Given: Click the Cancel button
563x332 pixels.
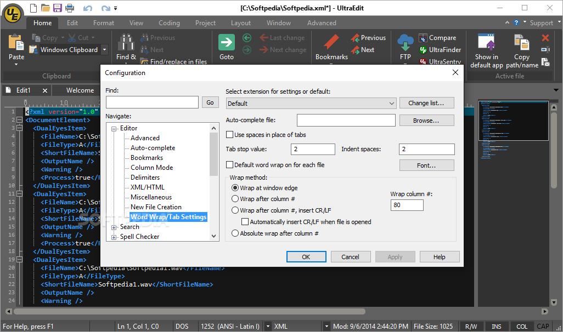Looking at the screenshot, I should pos(350,257).
